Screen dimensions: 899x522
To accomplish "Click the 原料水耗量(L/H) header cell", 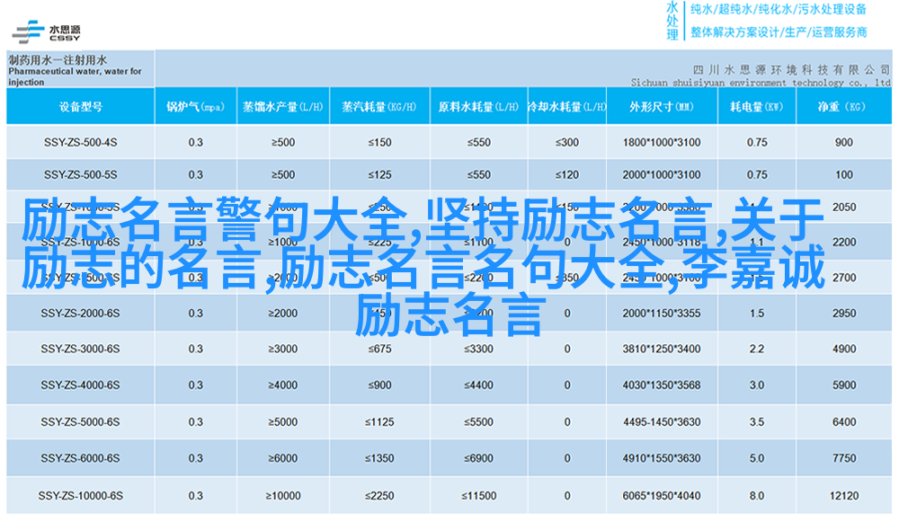I will pos(477,107).
